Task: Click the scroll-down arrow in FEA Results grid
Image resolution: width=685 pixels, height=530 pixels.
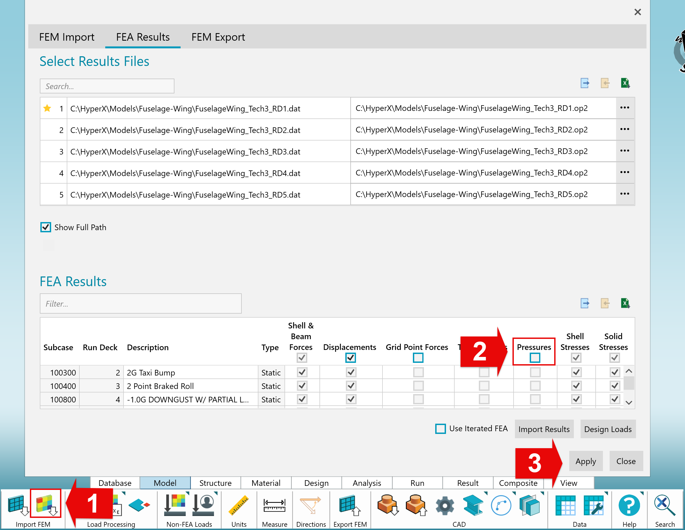Action: [x=629, y=403]
